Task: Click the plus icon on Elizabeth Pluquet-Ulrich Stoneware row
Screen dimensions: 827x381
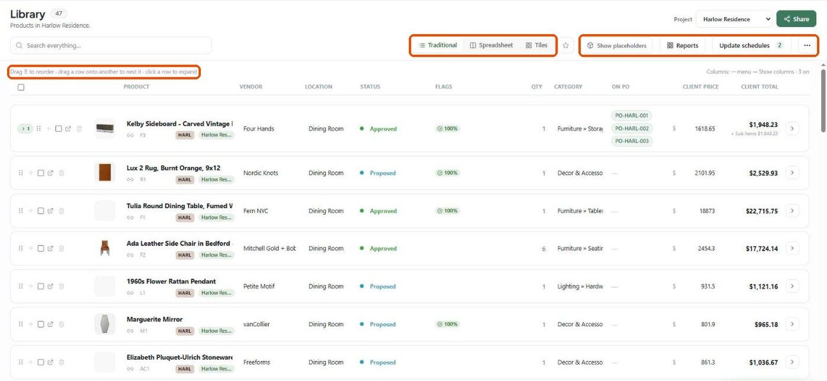Action: pos(31,362)
